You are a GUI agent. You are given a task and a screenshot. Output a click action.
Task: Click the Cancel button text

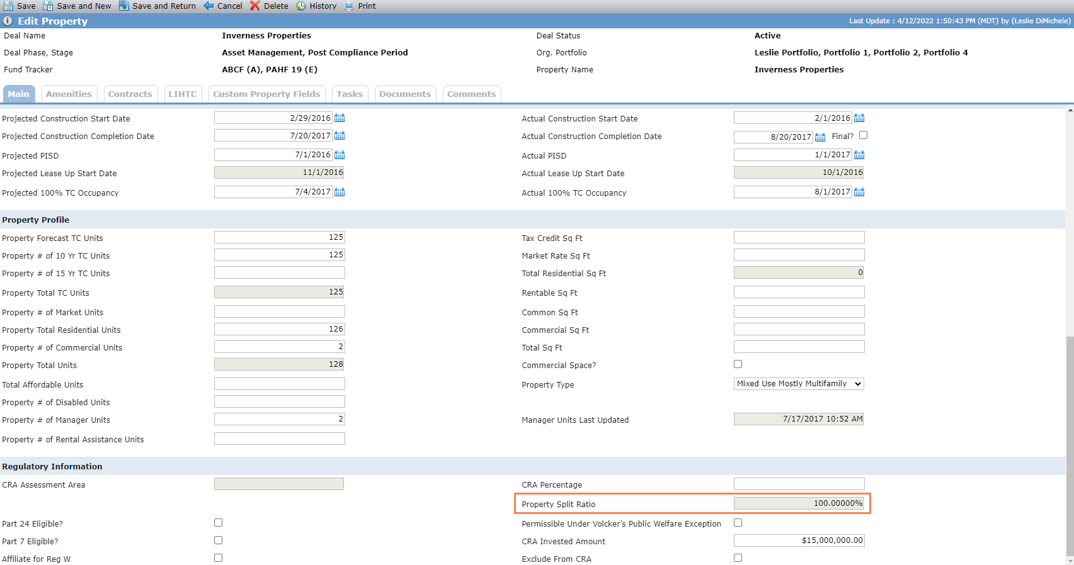pos(230,6)
